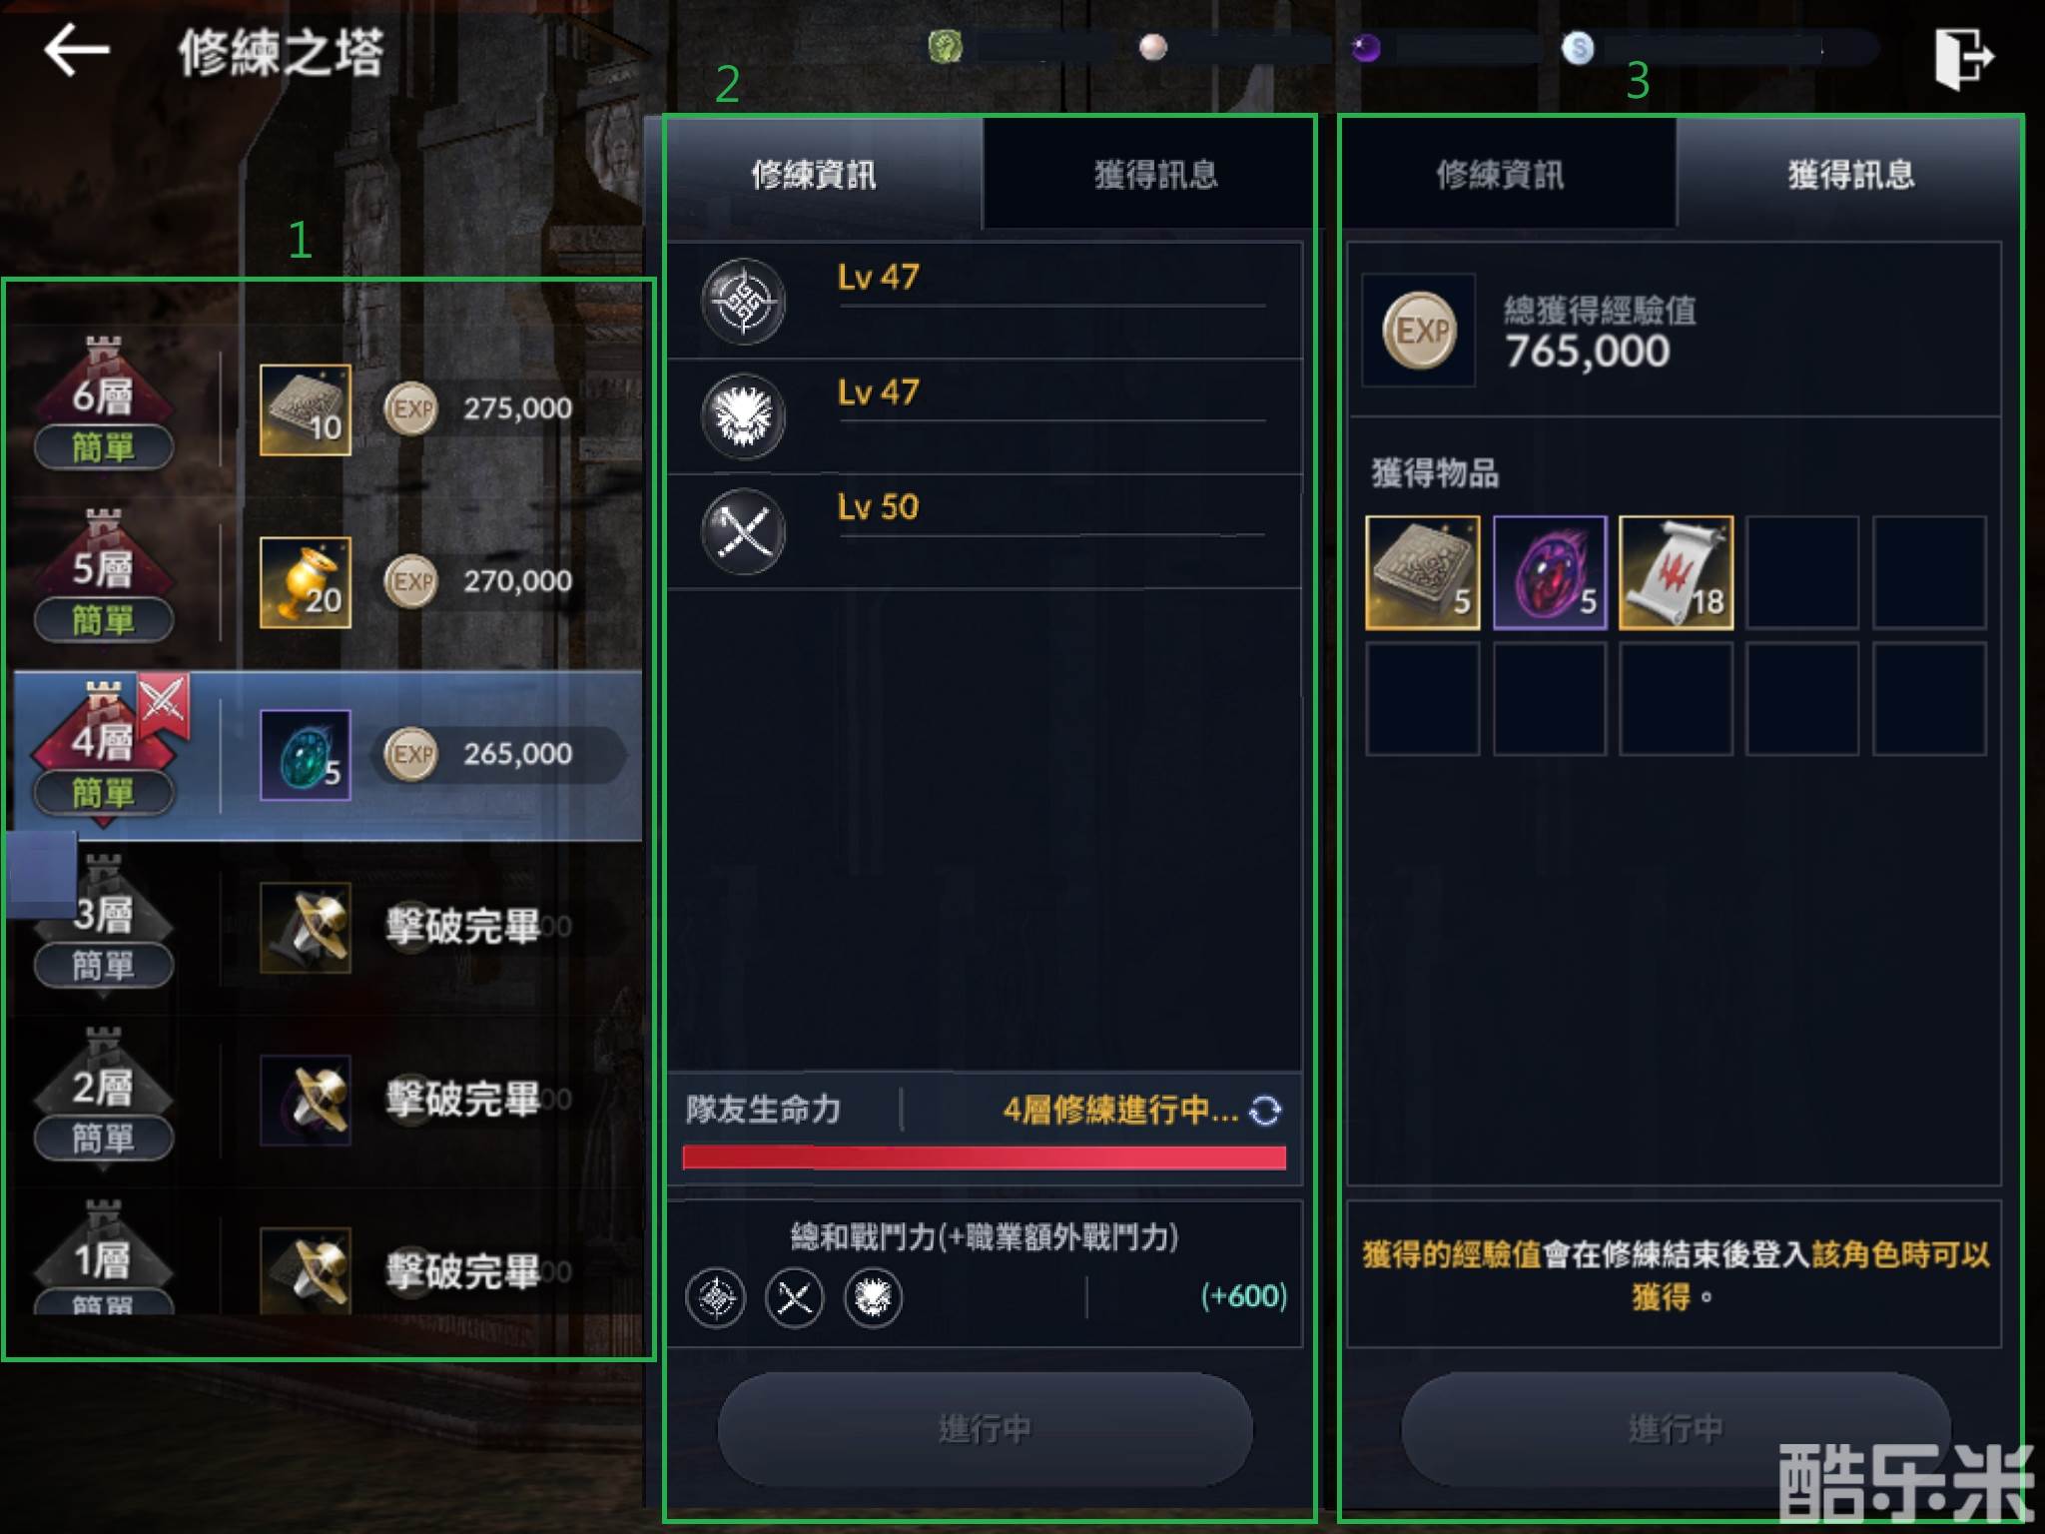The height and width of the screenshot is (1534, 2045).
Task: Click the 進行中 button in right panel
Action: point(1676,1428)
